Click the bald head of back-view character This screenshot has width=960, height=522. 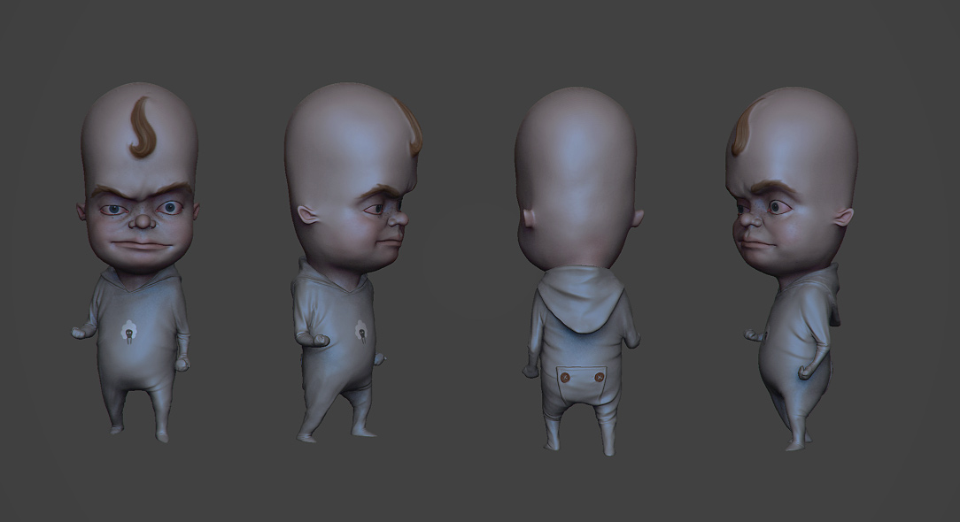(x=577, y=178)
